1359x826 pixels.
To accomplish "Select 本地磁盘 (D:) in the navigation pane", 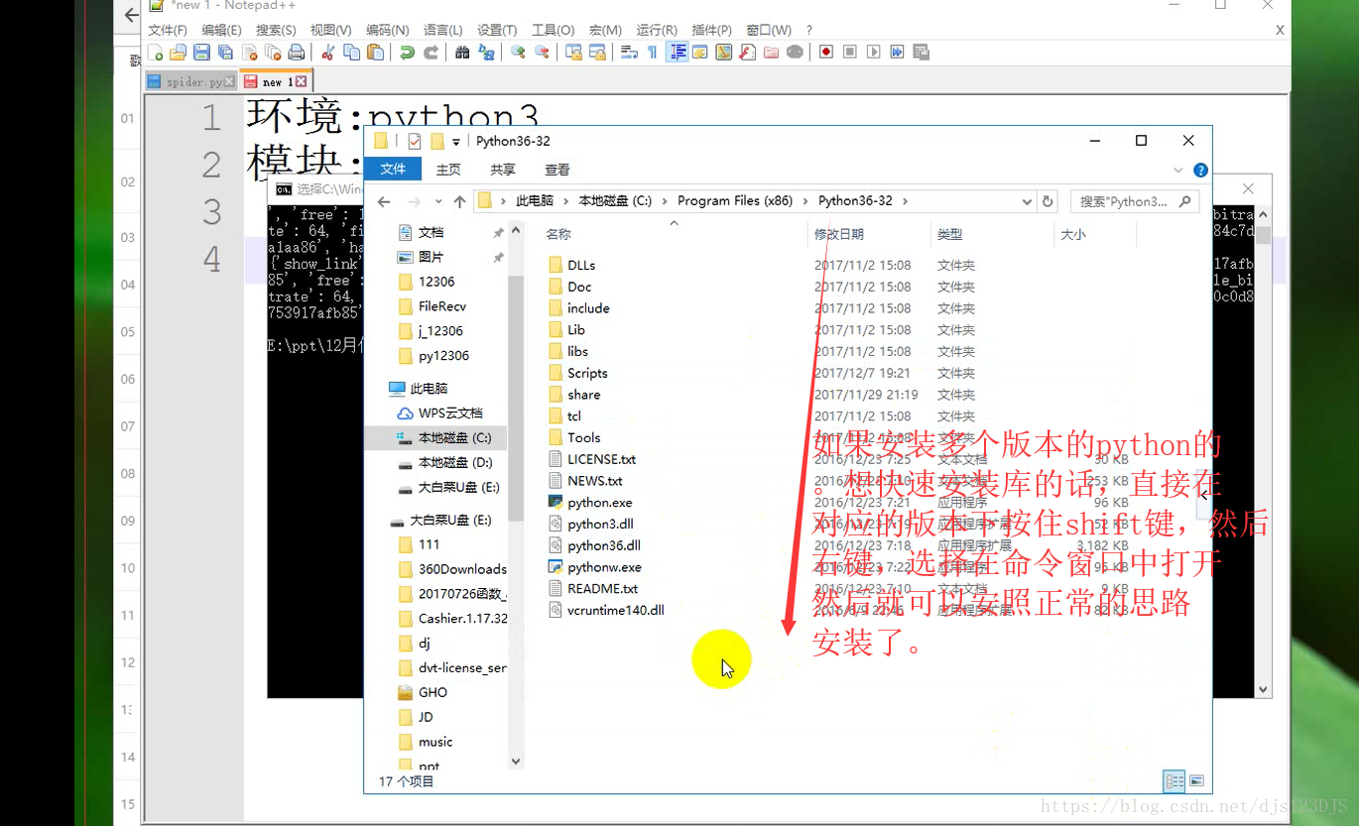I will click(x=455, y=463).
